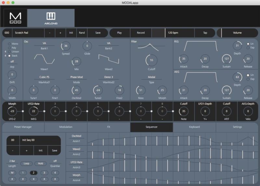Click the Wave1 waveform display
The image size is (260, 186).
click(x=44, y=59)
